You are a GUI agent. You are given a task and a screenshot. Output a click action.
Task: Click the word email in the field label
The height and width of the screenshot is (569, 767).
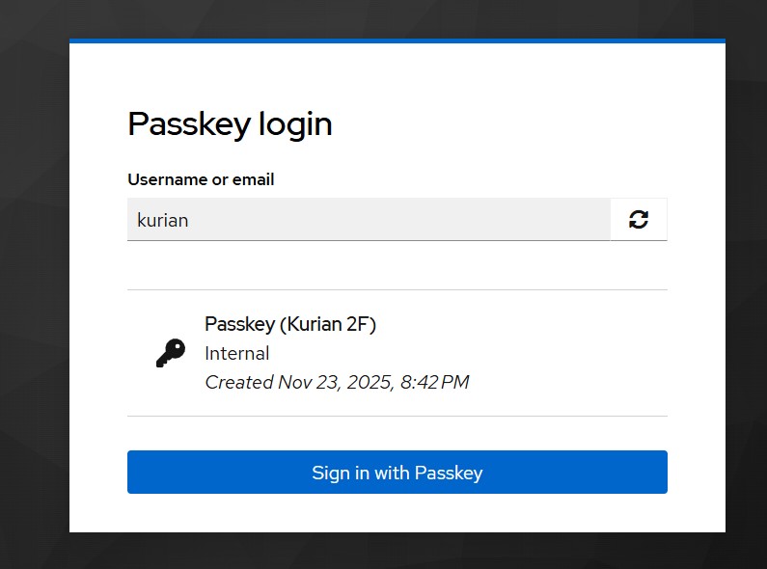click(252, 179)
